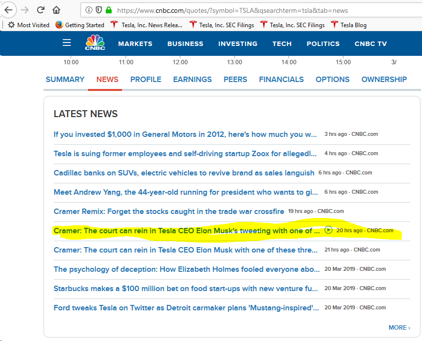Open the CNBC TV navigation menu

[371, 43]
